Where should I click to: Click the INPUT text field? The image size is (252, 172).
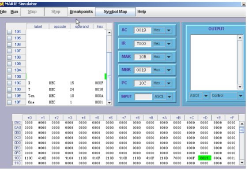(x=143, y=97)
